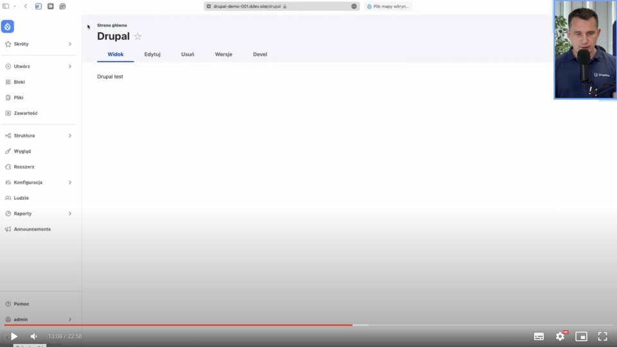
Task: Open the Rozszerz menu link
Action: [24, 167]
